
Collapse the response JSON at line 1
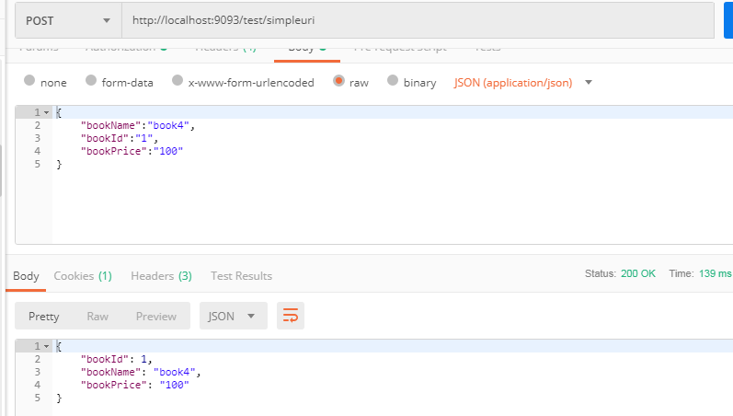pyautogui.click(x=46, y=346)
